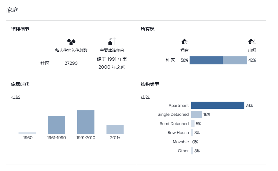Select the 1961-1990 bar in the chart
The width and height of the screenshot is (278, 171).
click(56, 125)
